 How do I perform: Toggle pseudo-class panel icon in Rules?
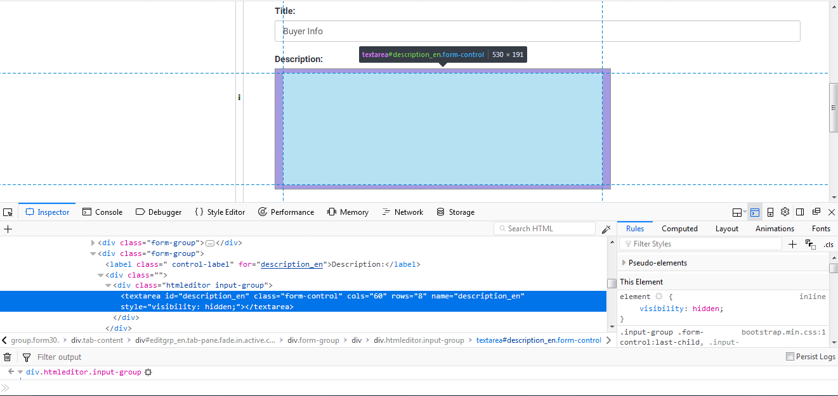tap(810, 244)
